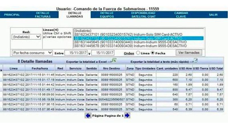
Task: Switch to Detalle Facturas tab
Action: coord(43,15)
